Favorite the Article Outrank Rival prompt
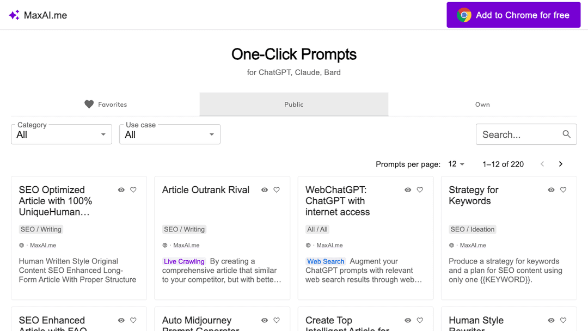 click(276, 189)
